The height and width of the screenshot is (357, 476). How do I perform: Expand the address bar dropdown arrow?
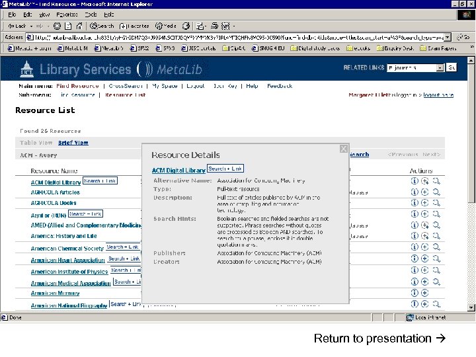(448, 37)
